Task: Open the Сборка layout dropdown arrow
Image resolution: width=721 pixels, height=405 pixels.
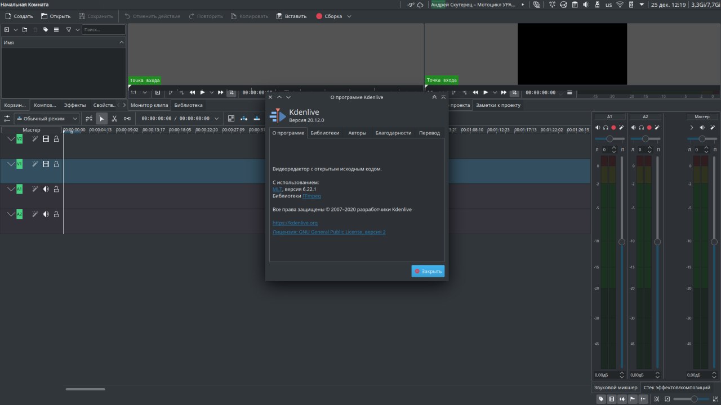Action: 349,16
